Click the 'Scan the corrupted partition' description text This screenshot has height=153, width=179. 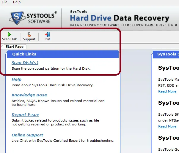(x=51, y=68)
